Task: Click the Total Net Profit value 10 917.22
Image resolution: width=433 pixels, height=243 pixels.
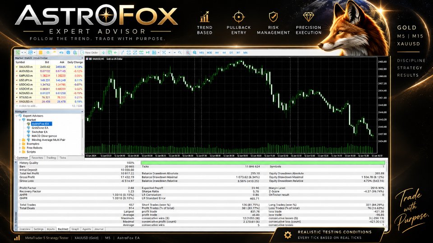Action: click(127, 174)
